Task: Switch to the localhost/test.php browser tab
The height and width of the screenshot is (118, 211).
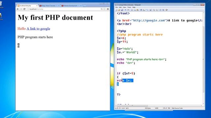Action: pos(27,6)
